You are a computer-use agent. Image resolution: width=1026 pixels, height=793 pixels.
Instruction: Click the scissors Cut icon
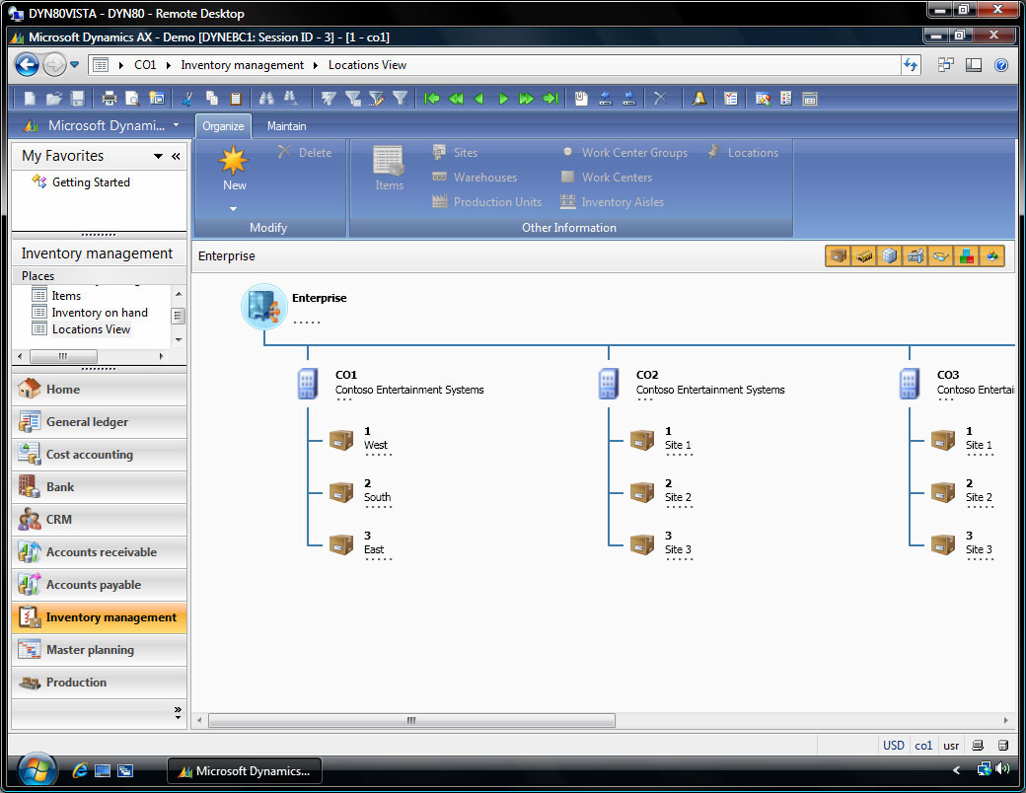point(187,99)
